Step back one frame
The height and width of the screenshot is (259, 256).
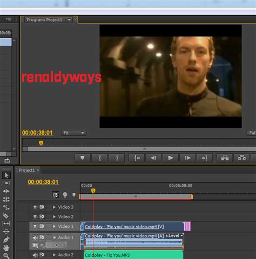(153, 158)
